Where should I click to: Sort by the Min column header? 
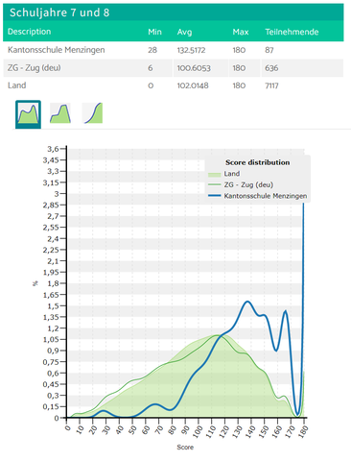click(154, 32)
